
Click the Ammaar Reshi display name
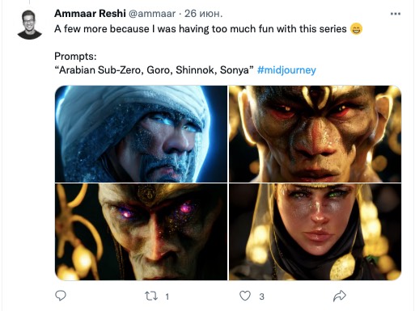tap(90, 14)
